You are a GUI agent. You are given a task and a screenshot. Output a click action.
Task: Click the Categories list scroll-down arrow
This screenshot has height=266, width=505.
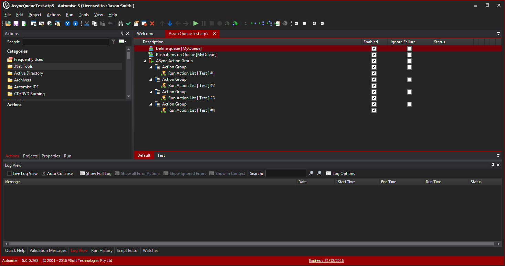(129, 97)
